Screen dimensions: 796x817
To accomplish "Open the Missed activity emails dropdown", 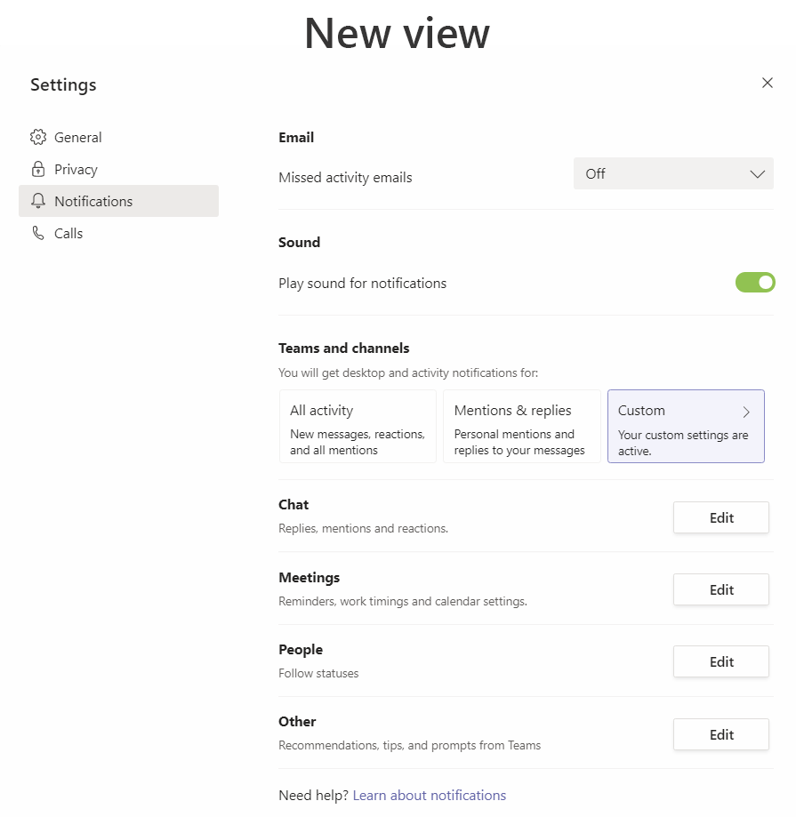I will [x=673, y=174].
